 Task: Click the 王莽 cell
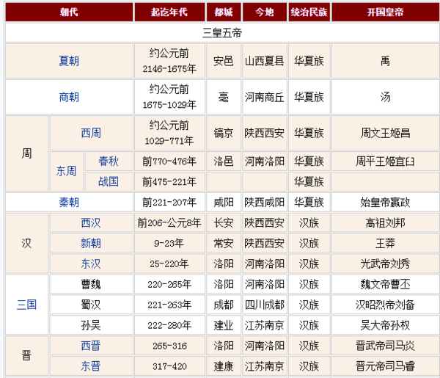click(386, 243)
